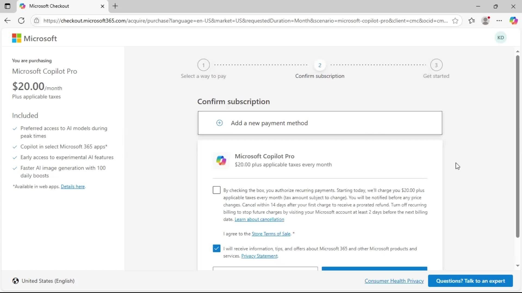View site information lock icon
The image size is (522, 293).
pyautogui.click(x=36, y=21)
